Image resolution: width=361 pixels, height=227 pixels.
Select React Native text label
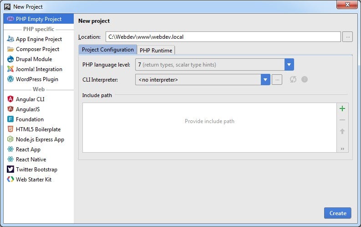[31, 159]
